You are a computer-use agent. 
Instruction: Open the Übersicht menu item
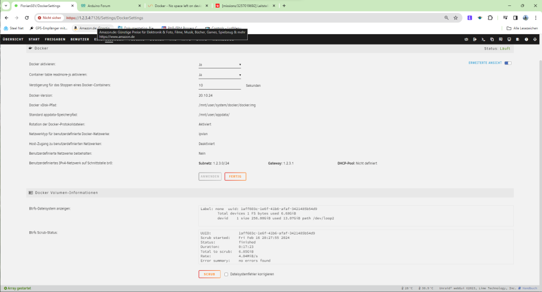pyautogui.click(x=13, y=40)
